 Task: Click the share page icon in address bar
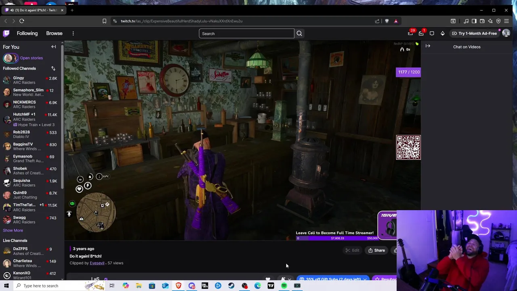377,21
